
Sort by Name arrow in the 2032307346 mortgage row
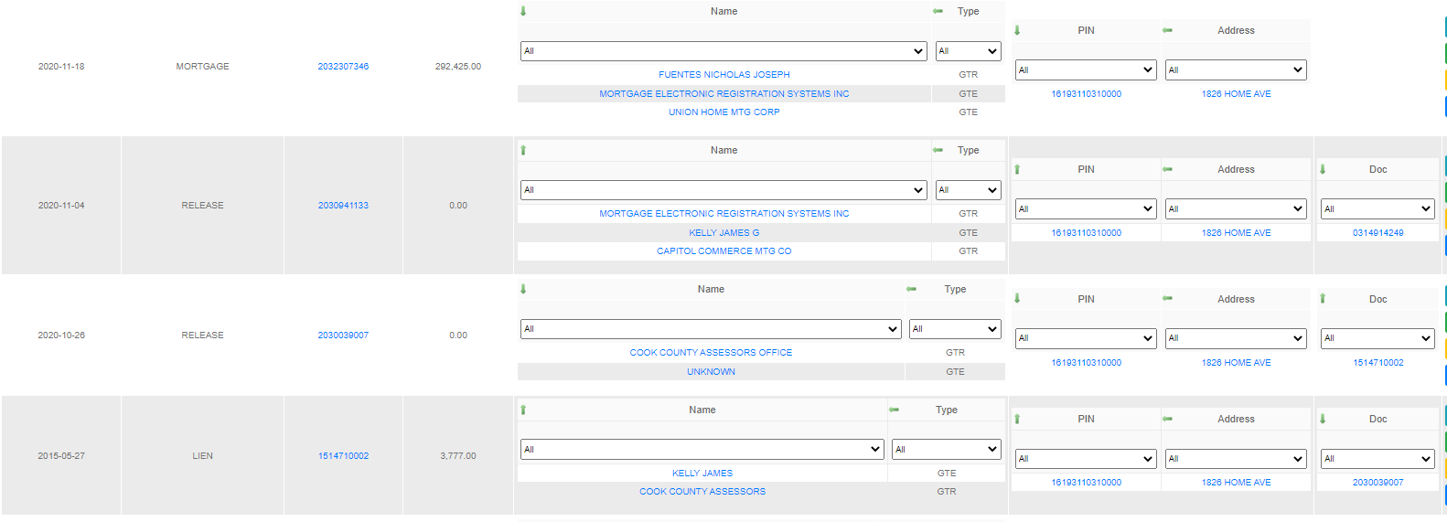coord(523,12)
